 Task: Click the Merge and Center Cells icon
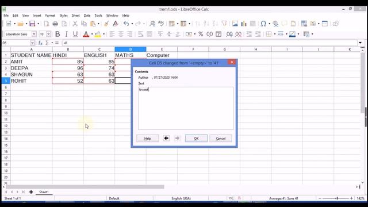pos(149,34)
